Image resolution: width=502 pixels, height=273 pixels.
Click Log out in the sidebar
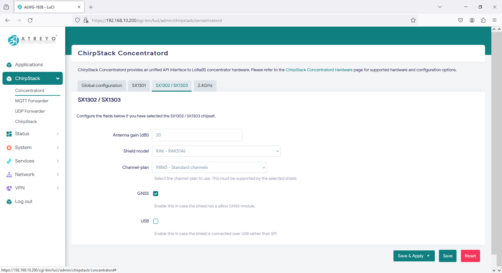[24, 202]
